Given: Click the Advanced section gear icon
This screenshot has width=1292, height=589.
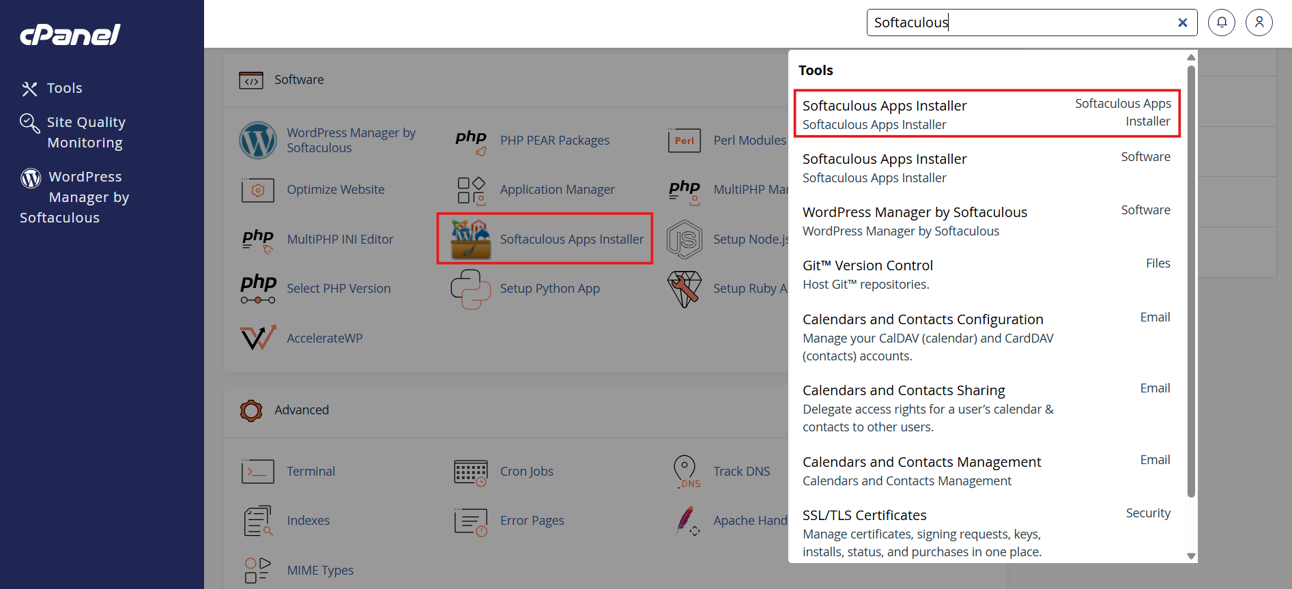Looking at the screenshot, I should 251,410.
